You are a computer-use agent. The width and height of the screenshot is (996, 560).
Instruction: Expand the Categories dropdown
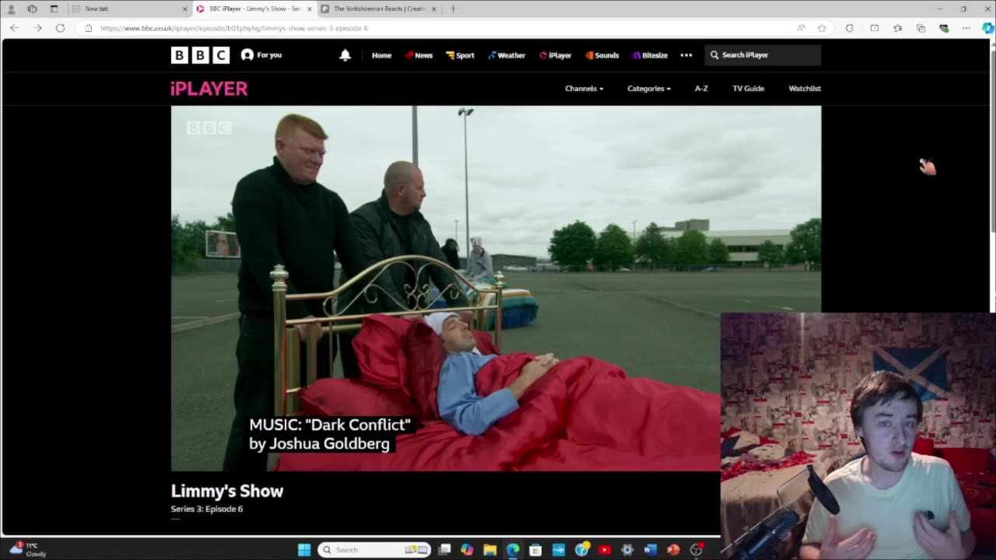click(x=649, y=89)
